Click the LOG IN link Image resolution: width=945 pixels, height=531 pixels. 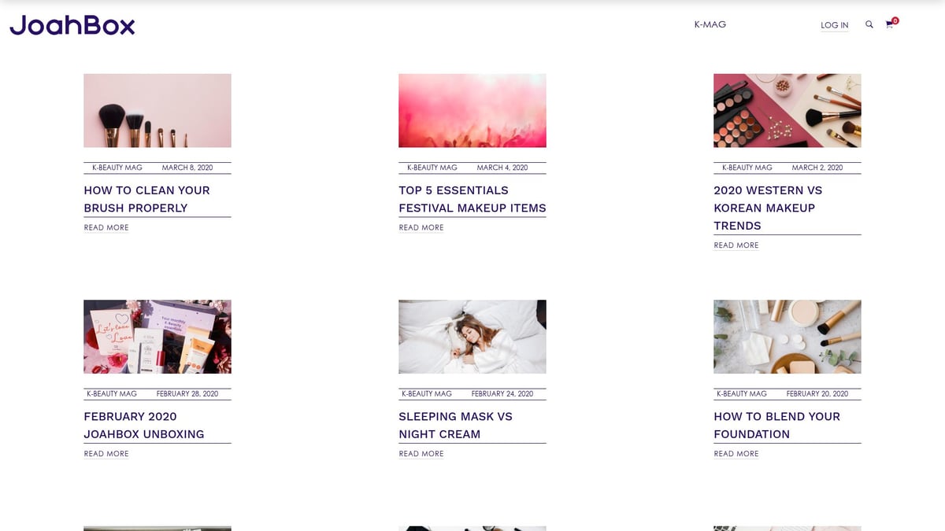coord(834,25)
